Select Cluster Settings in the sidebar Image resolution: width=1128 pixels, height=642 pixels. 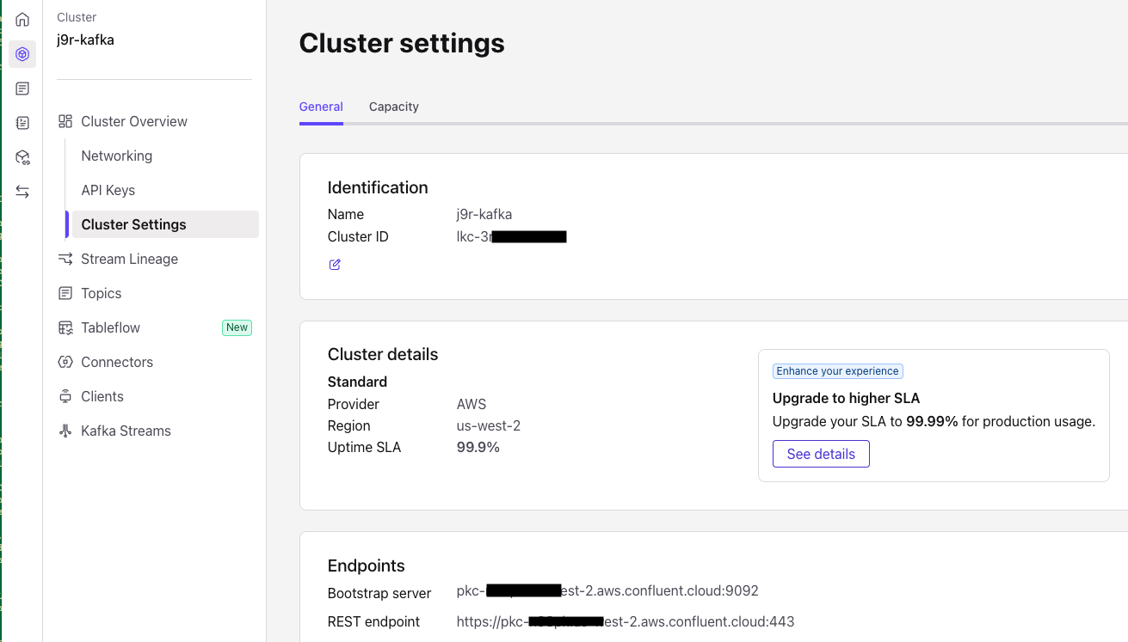click(133, 224)
